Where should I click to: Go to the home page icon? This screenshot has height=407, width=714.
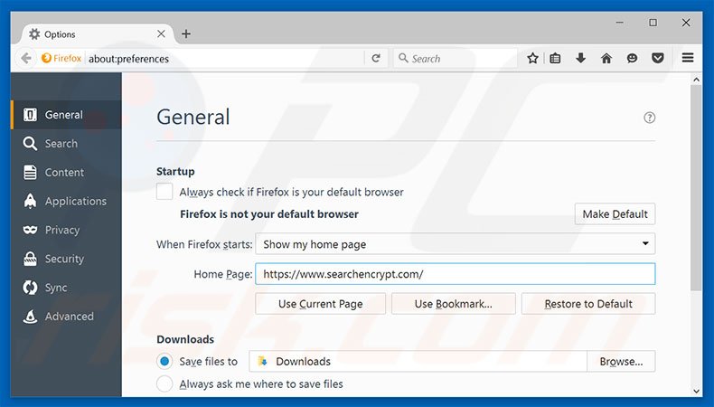tap(606, 59)
